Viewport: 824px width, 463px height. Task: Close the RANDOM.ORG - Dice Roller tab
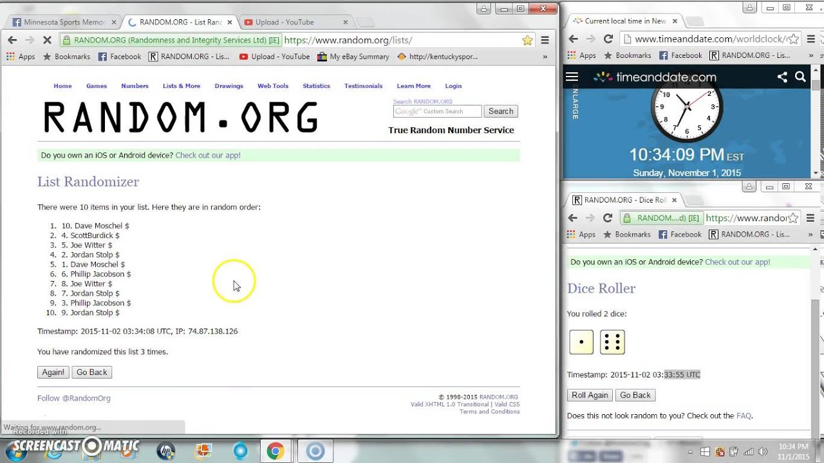click(675, 200)
